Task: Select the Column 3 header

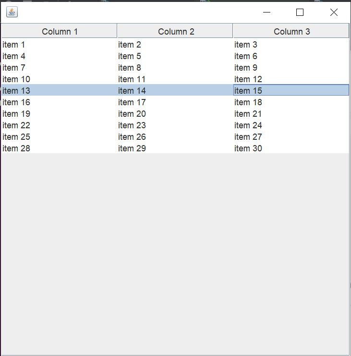Action: click(291, 32)
